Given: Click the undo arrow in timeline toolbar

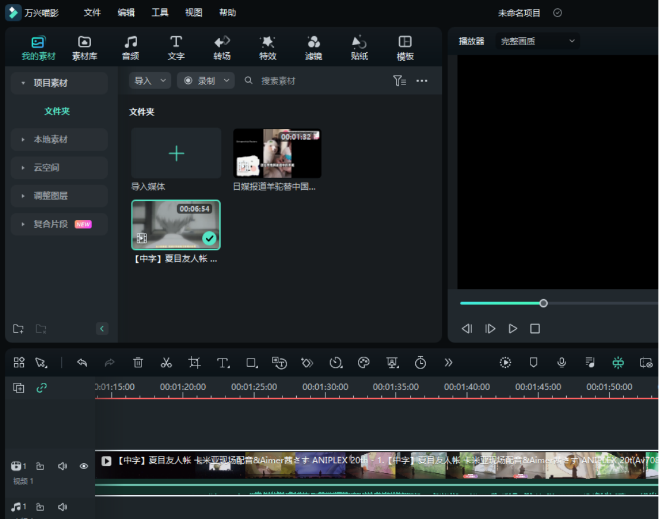Looking at the screenshot, I should tap(82, 363).
